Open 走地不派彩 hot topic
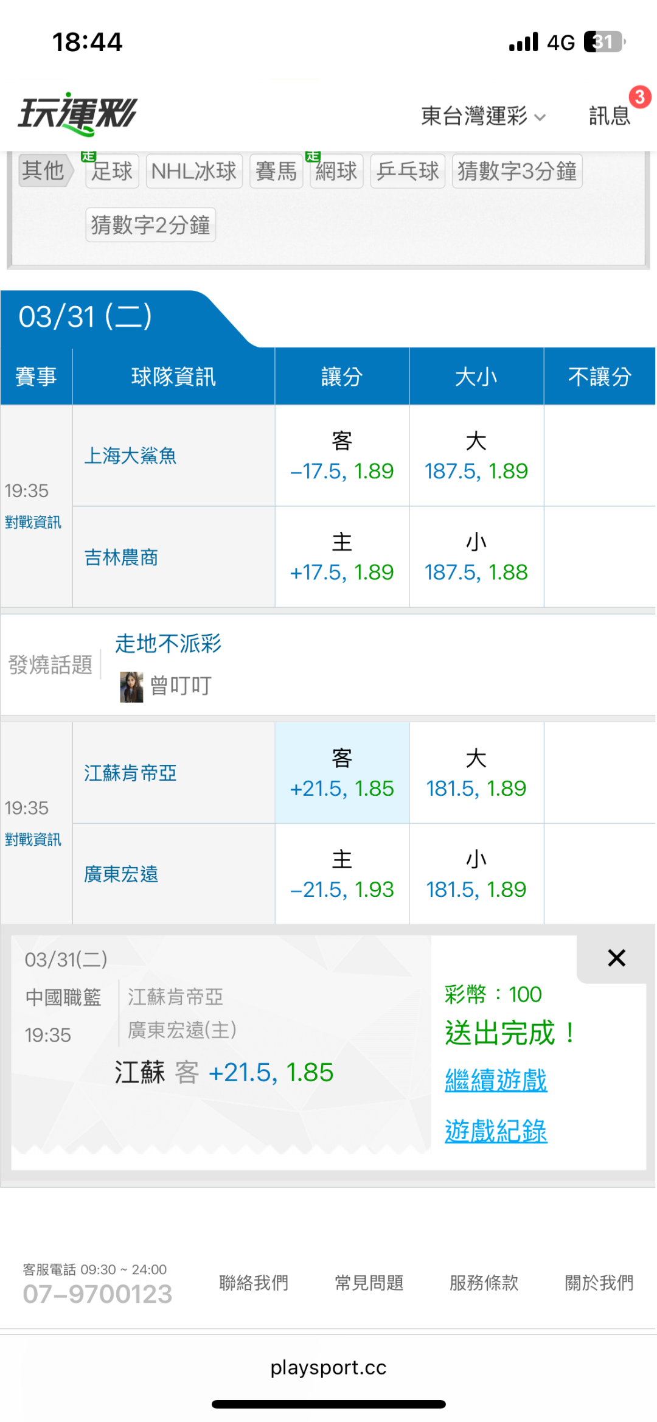The width and height of the screenshot is (657, 1422). point(169,643)
